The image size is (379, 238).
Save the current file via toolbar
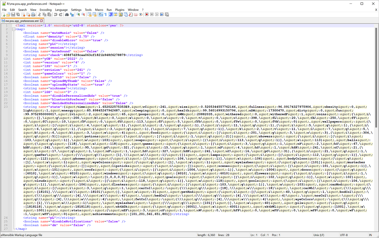13,15
